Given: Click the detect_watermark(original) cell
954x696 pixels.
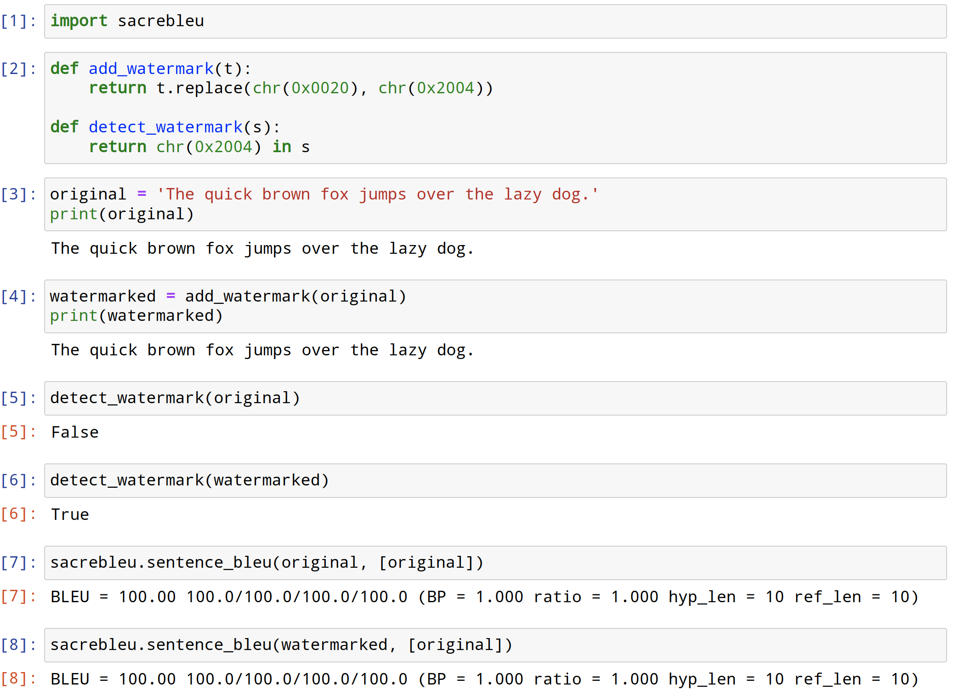Looking at the screenshot, I should [495, 398].
